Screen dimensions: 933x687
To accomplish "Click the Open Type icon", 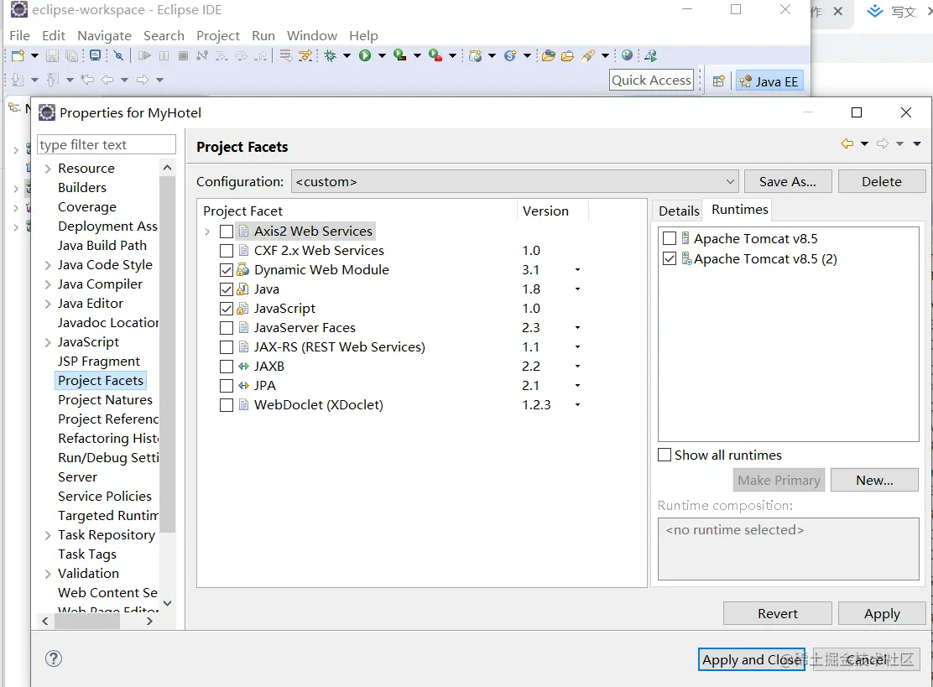I will pos(548,55).
